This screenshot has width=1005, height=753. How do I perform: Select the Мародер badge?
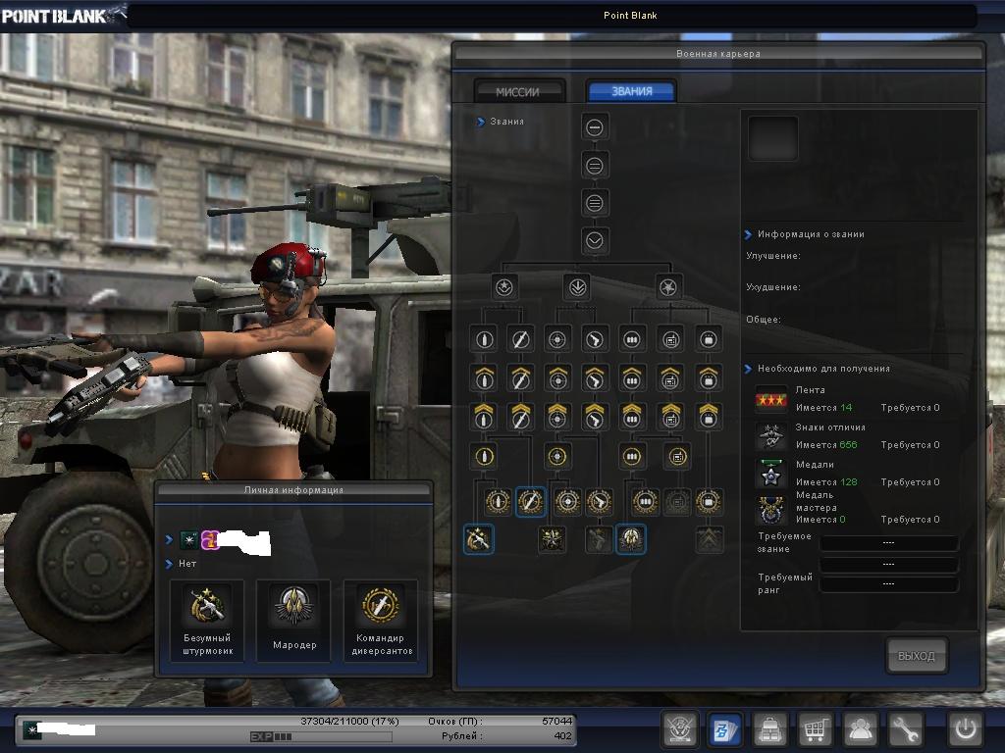click(x=294, y=621)
